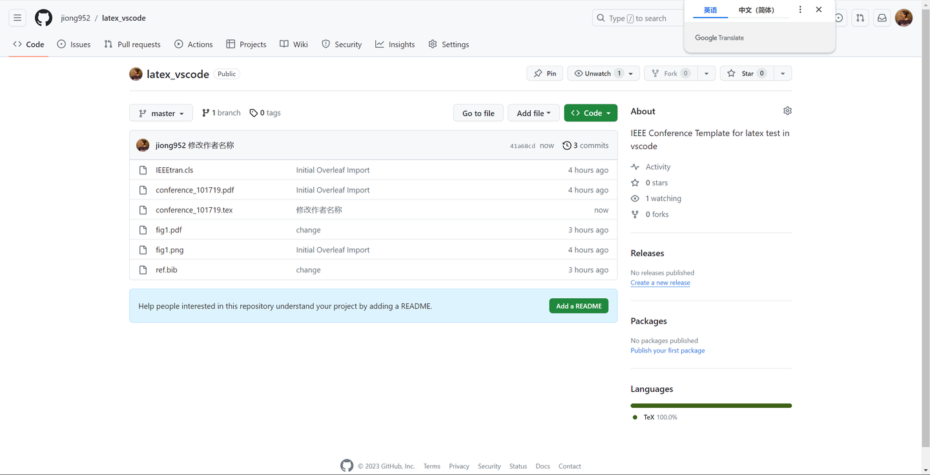Open the Create a new release link

point(660,282)
